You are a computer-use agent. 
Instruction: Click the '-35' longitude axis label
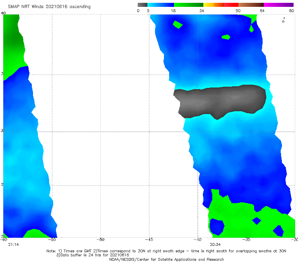246,239
